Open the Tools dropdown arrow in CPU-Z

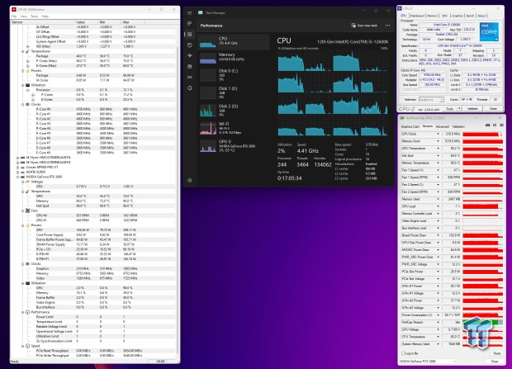pyautogui.click(x=459, y=108)
